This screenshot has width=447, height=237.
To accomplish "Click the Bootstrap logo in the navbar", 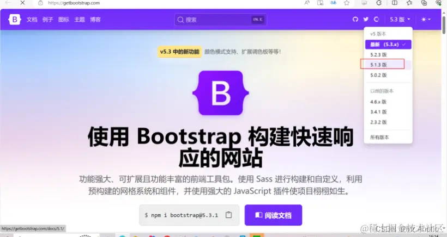I will (x=15, y=20).
